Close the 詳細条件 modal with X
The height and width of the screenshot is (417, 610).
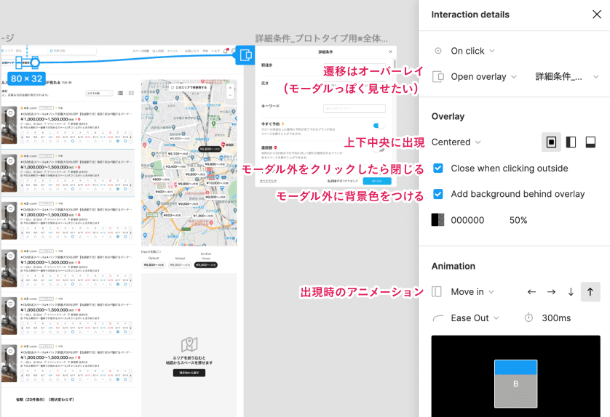pos(391,52)
